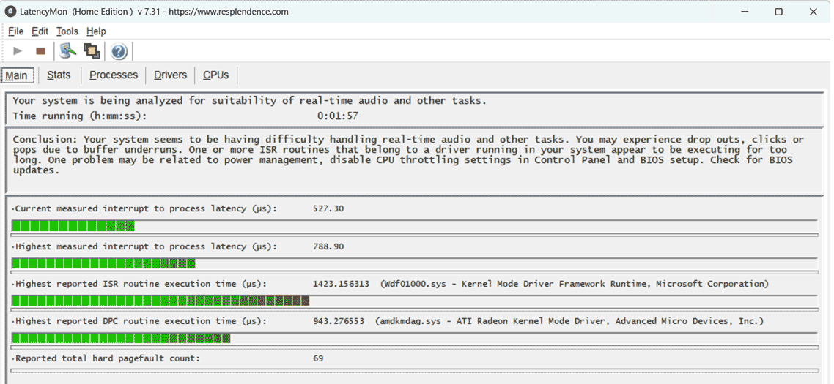834x384 pixels.
Task: Open the Tools menu
Action: 67,31
